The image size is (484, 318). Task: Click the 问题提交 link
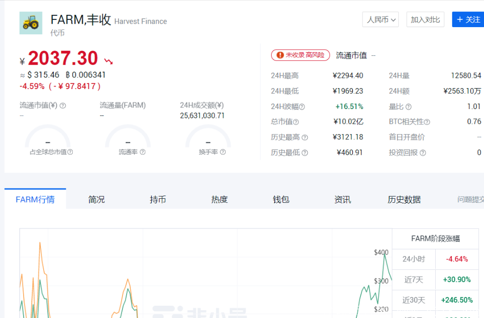pyautogui.click(x=471, y=200)
